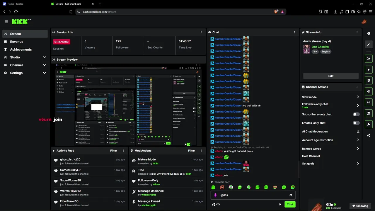Click the Stream Preview video
Image resolution: width=375 pixels, height=211 pixels.
[x=128, y=105]
